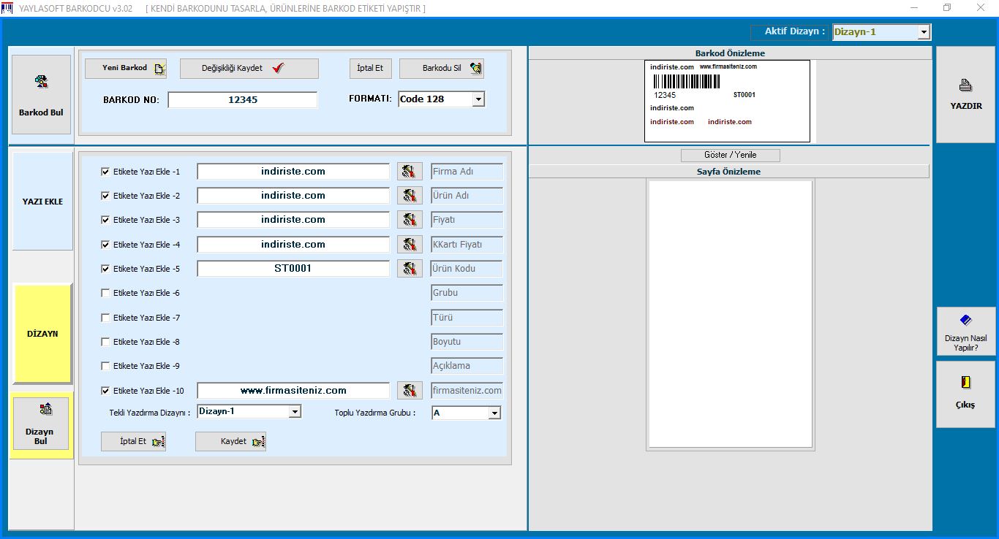Viewport: 999px width, 539px height.
Task: Enable Etikete Yazı Ekle -7
Action: (x=105, y=318)
